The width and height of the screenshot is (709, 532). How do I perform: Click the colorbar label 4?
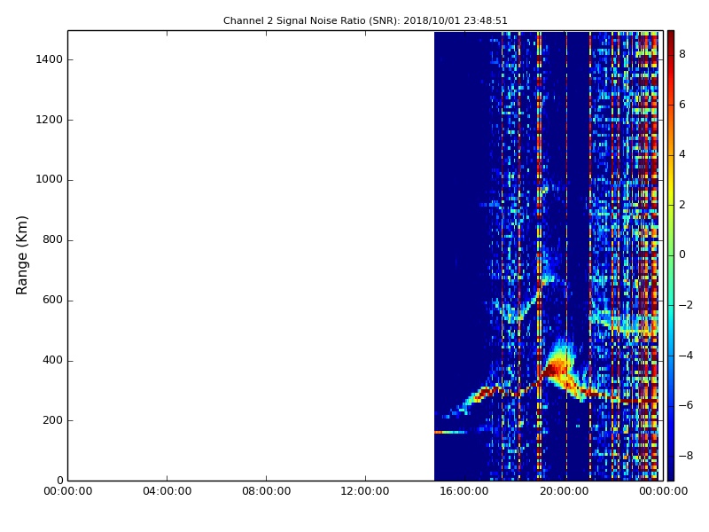click(x=682, y=154)
